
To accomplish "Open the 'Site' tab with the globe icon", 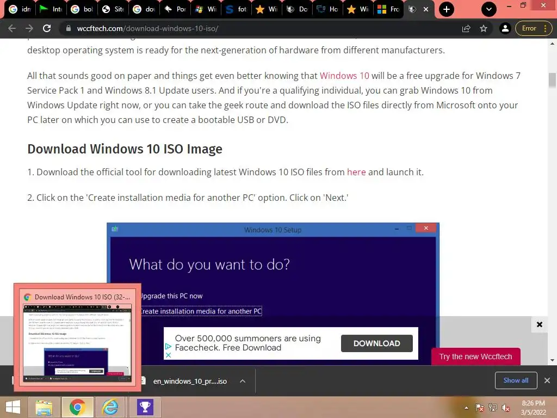I will pyautogui.click(x=112, y=9).
